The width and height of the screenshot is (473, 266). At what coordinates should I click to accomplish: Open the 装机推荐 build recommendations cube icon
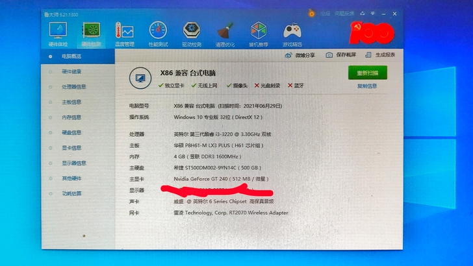[259, 34]
